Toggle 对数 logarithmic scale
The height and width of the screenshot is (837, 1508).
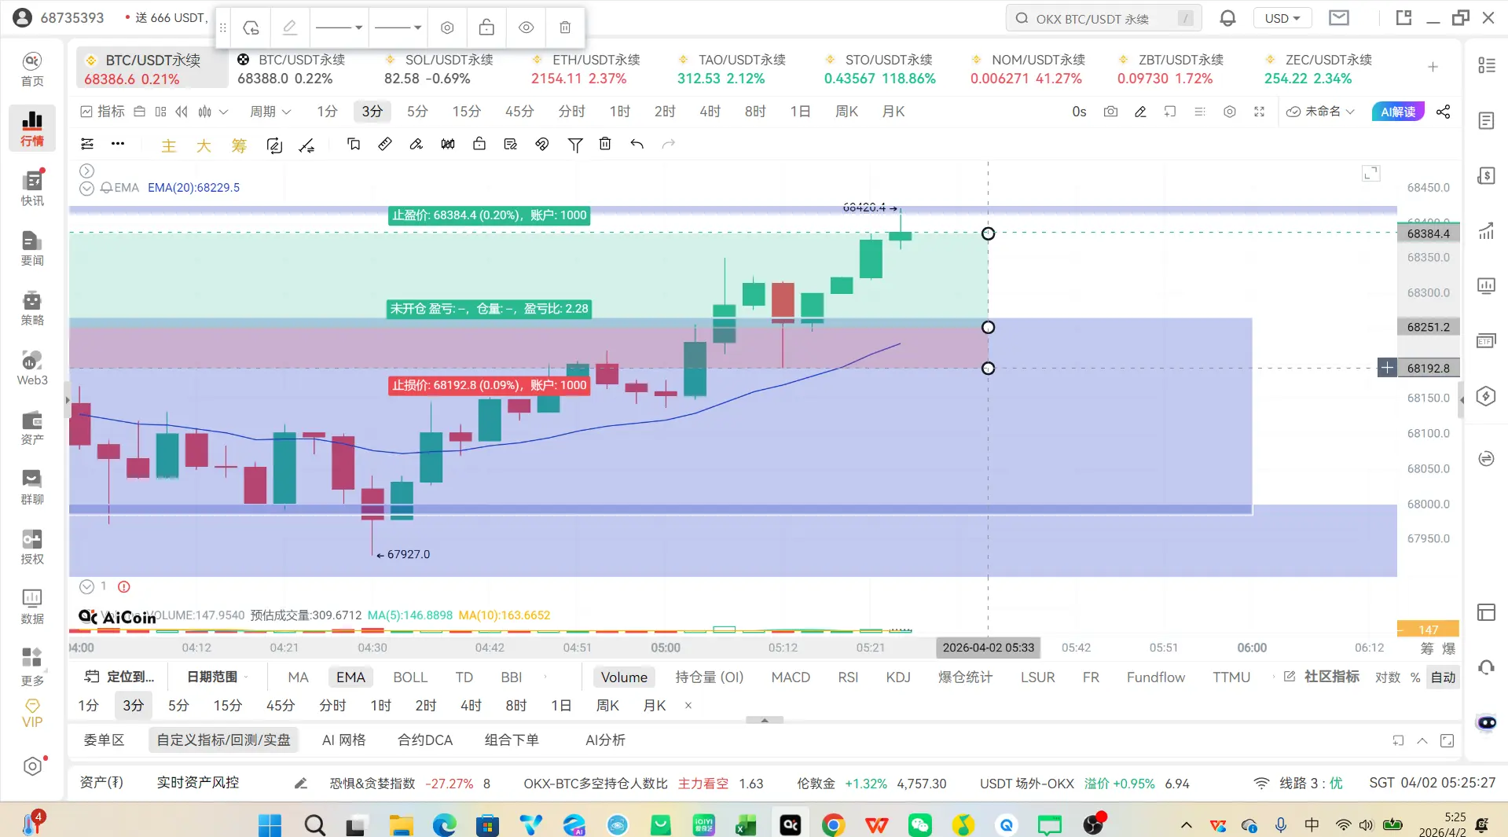pyautogui.click(x=1388, y=677)
